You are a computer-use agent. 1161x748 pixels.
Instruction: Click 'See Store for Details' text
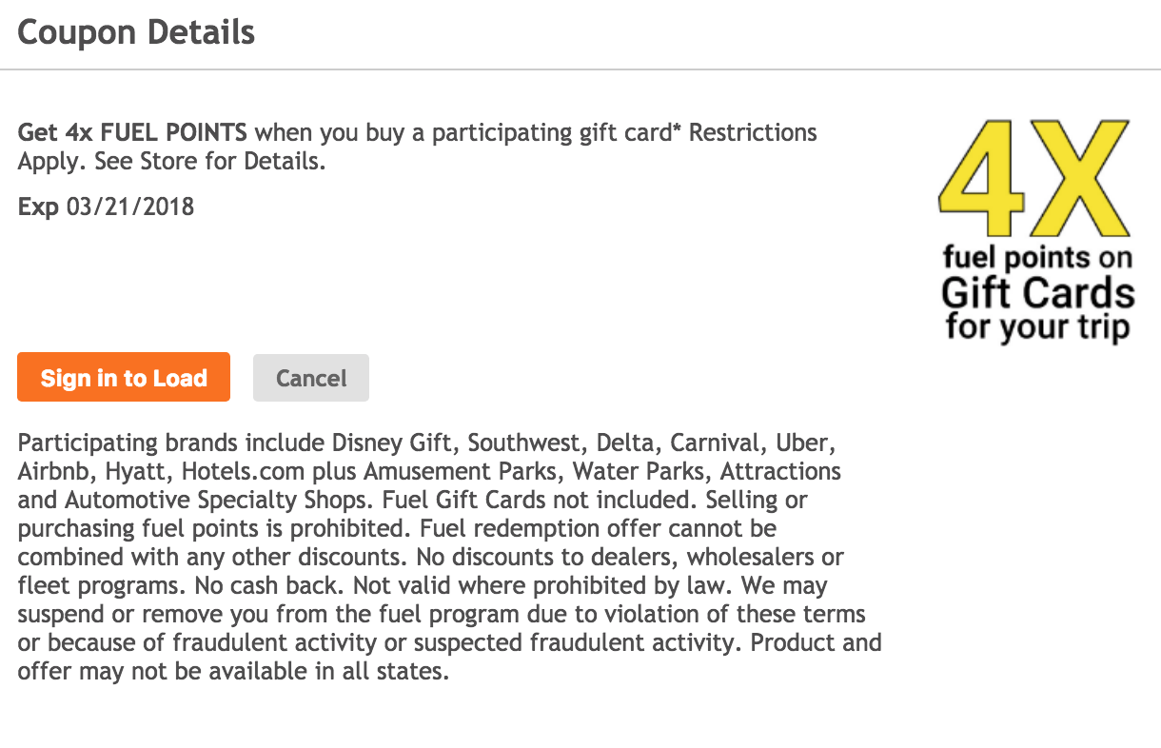click(x=207, y=161)
